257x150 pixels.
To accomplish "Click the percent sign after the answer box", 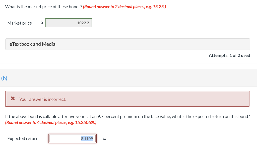I will pyautogui.click(x=104, y=138).
